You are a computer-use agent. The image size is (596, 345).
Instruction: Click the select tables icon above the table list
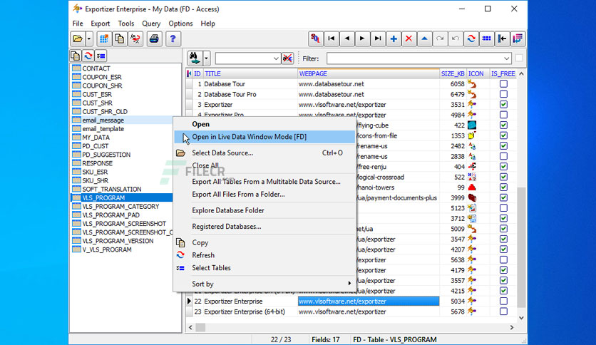coord(101,56)
